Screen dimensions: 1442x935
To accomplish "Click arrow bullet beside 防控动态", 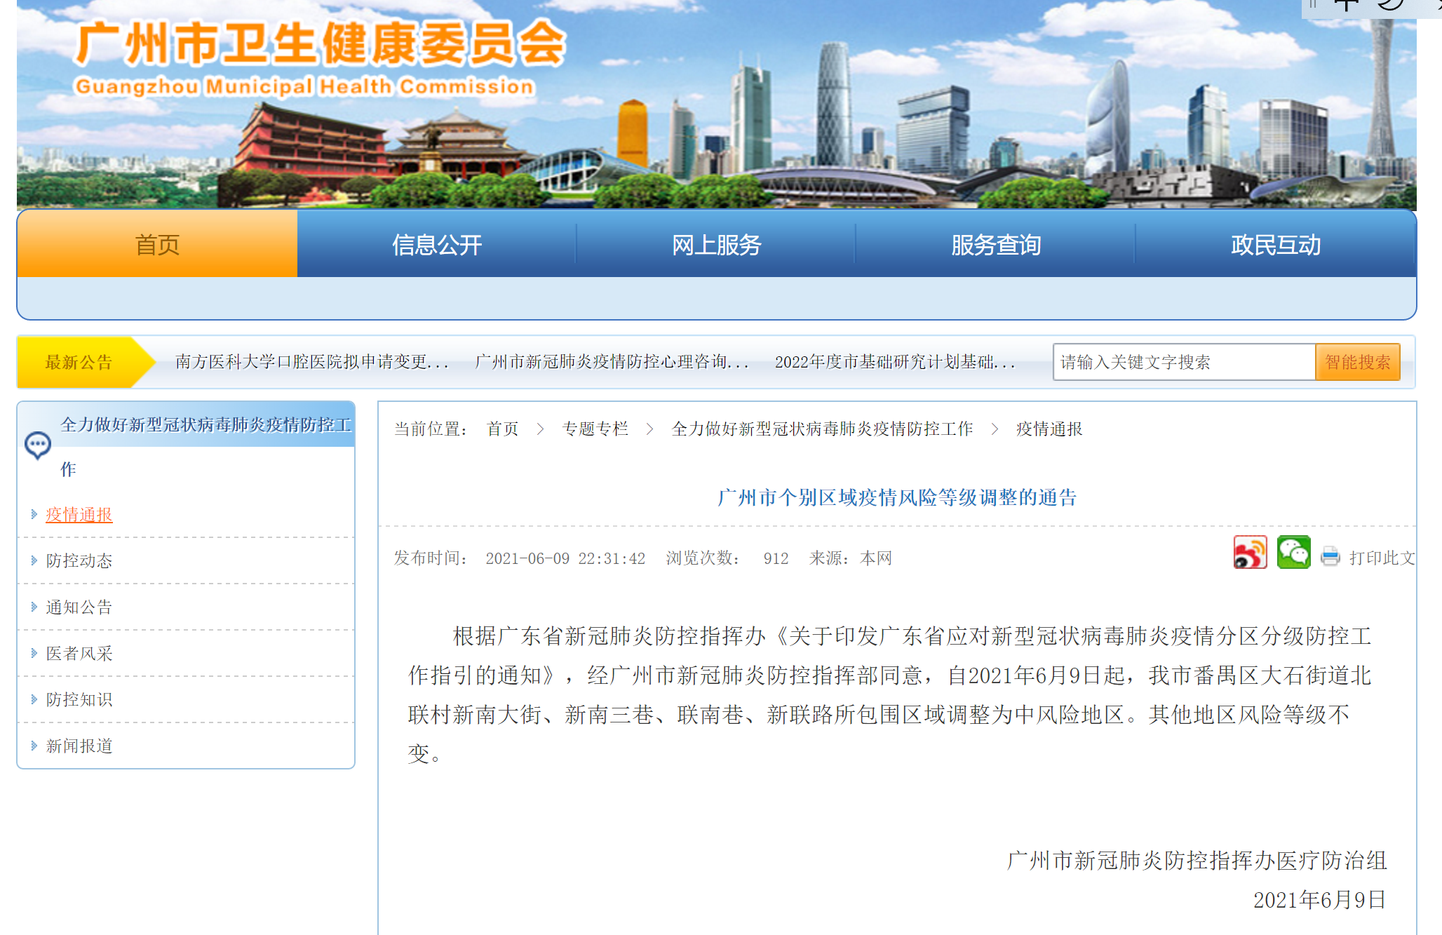I will [34, 560].
